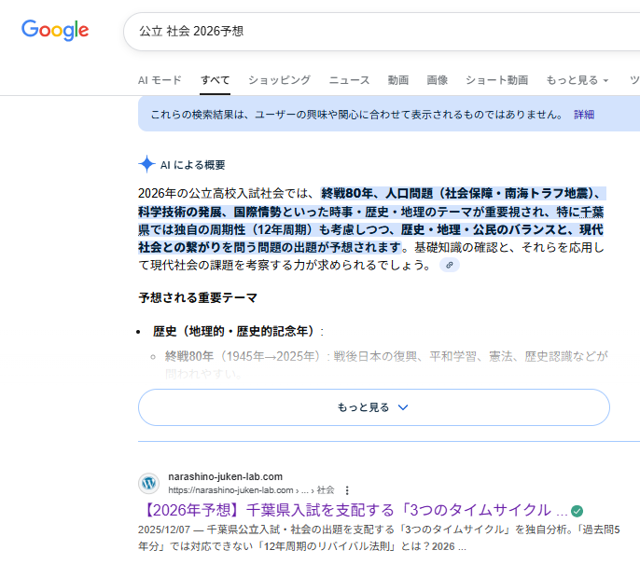Switch to the 動画 tab
Image resolution: width=640 pixels, height=564 pixels.
pos(398,80)
